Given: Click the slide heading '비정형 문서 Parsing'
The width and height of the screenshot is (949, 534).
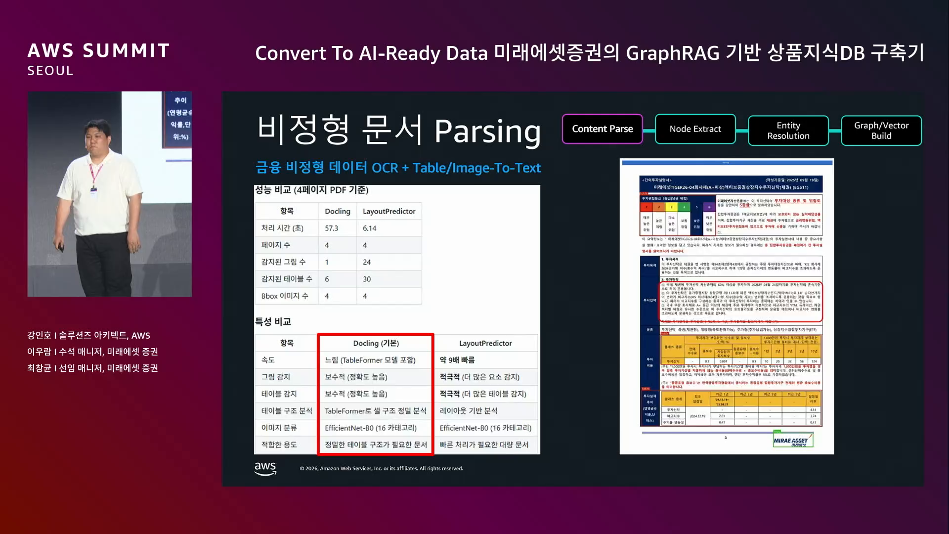Looking at the screenshot, I should click(399, 130).
